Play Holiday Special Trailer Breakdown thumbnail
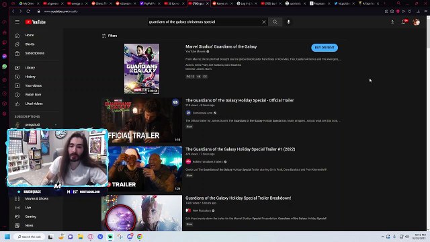Image resolution: width=430 pixels, height=242 pixels. point(142,213)
